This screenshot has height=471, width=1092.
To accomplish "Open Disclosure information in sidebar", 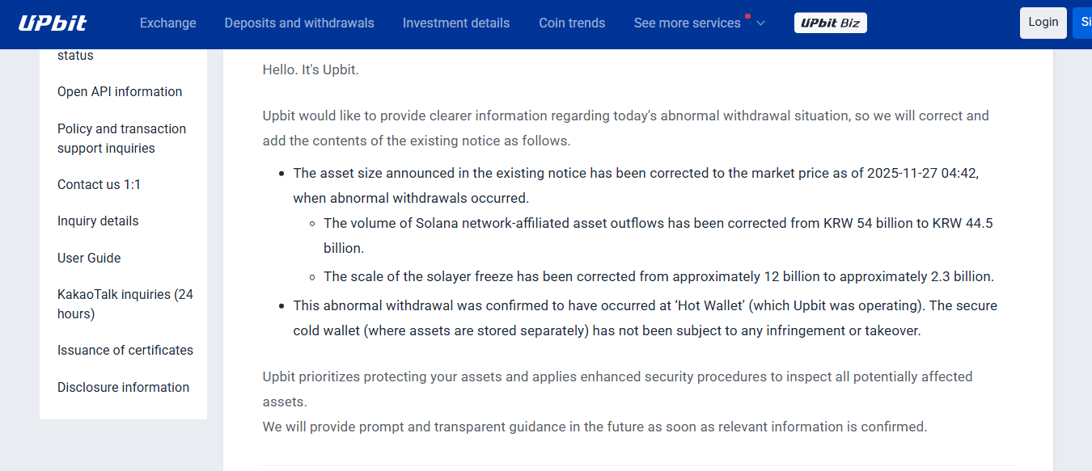I will pos(123,388).
